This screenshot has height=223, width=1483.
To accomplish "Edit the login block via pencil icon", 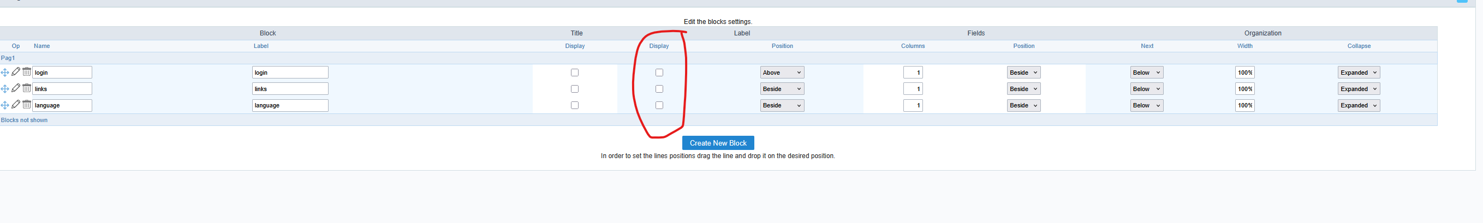I will (15, 72).
